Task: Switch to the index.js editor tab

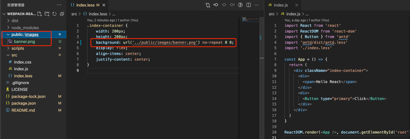Action: click(281, 5)
